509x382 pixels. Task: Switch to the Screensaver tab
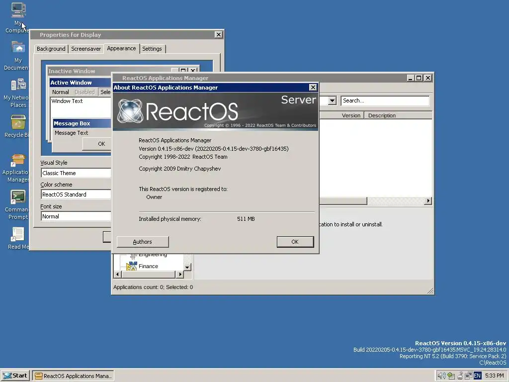tap(86, 49)
